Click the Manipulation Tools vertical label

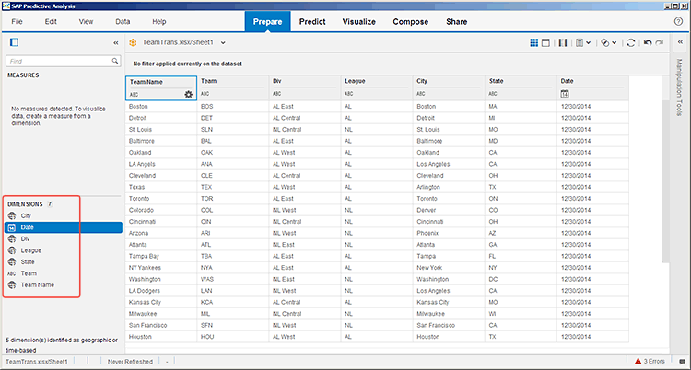click(x=679, y=87)
